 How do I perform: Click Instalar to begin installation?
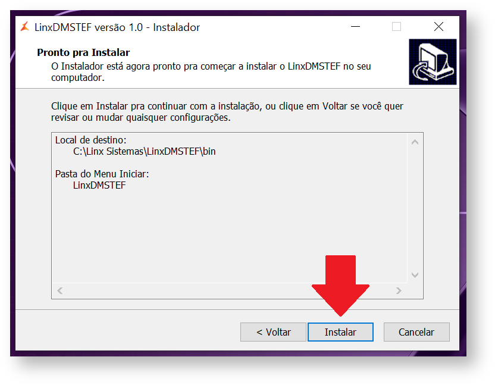(340, 332)
